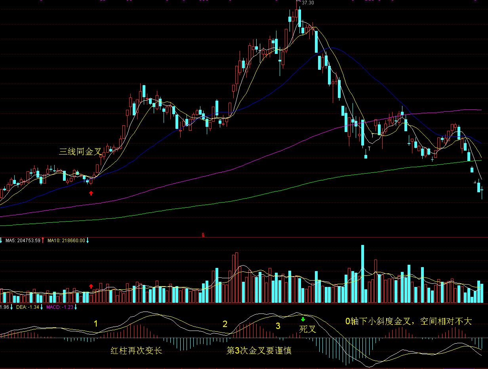Select the magenta MACD indicator label
Image resolution: width=488 pixels, height=369 pixels.
(60, 307)
